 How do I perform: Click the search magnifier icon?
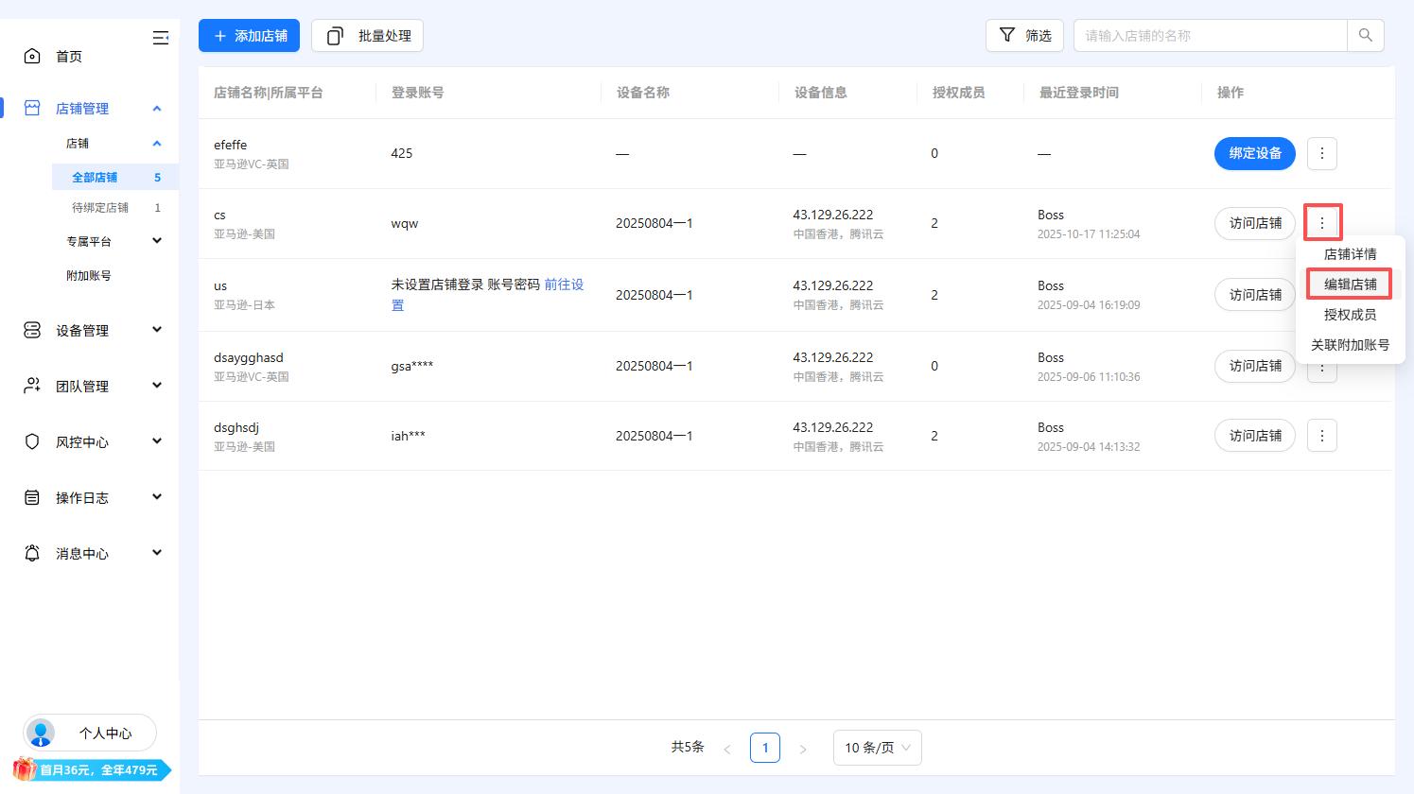pos(1365,36)
